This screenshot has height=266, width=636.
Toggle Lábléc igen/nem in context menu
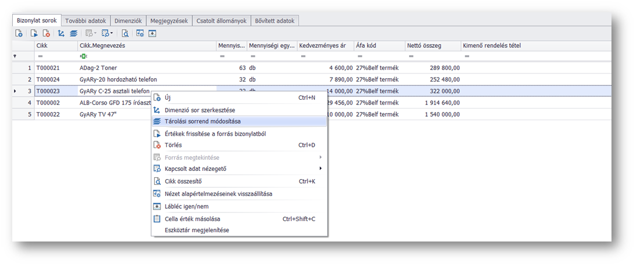click(x=187, y=206)
